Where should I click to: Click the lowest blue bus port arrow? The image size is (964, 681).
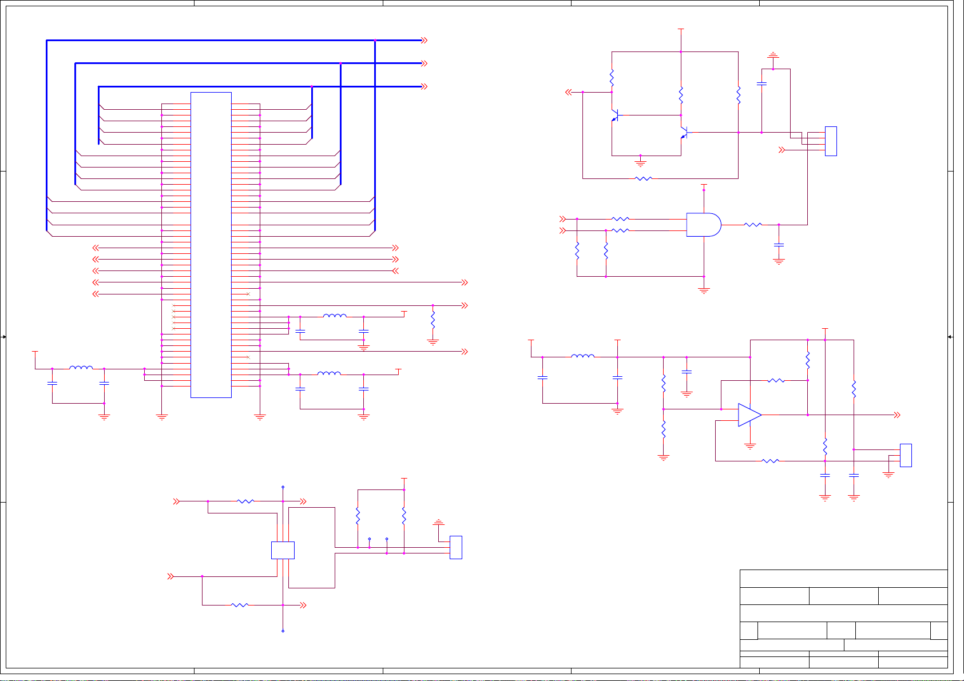tap(425, 86)
